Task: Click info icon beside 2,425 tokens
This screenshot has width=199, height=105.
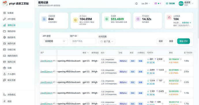Action: pyautogui.click(x=166, y=93)
